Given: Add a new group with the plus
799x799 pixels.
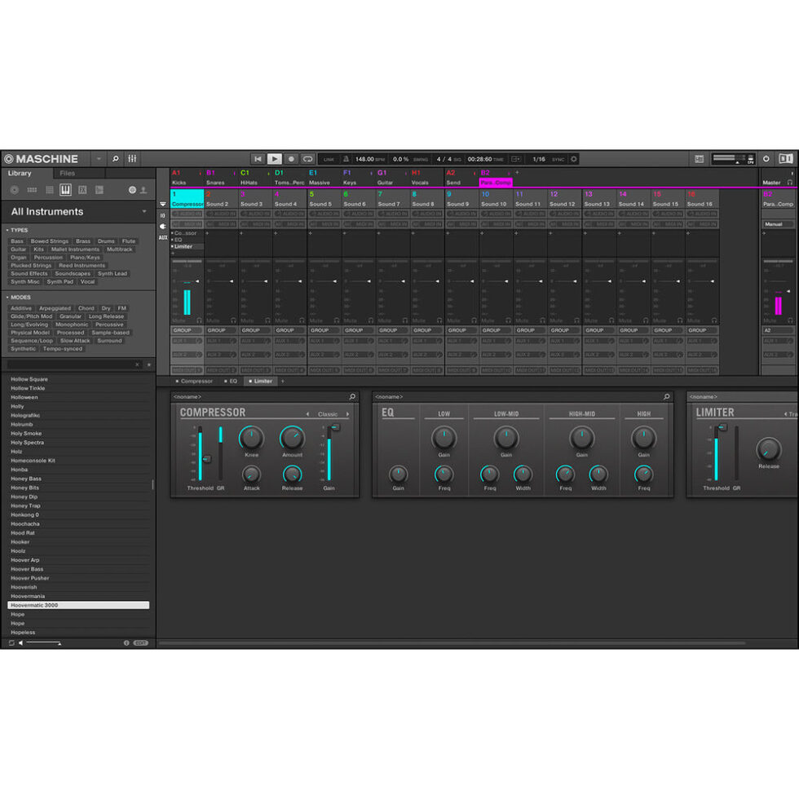Looking at the screenshot, I should pos(517,173).
